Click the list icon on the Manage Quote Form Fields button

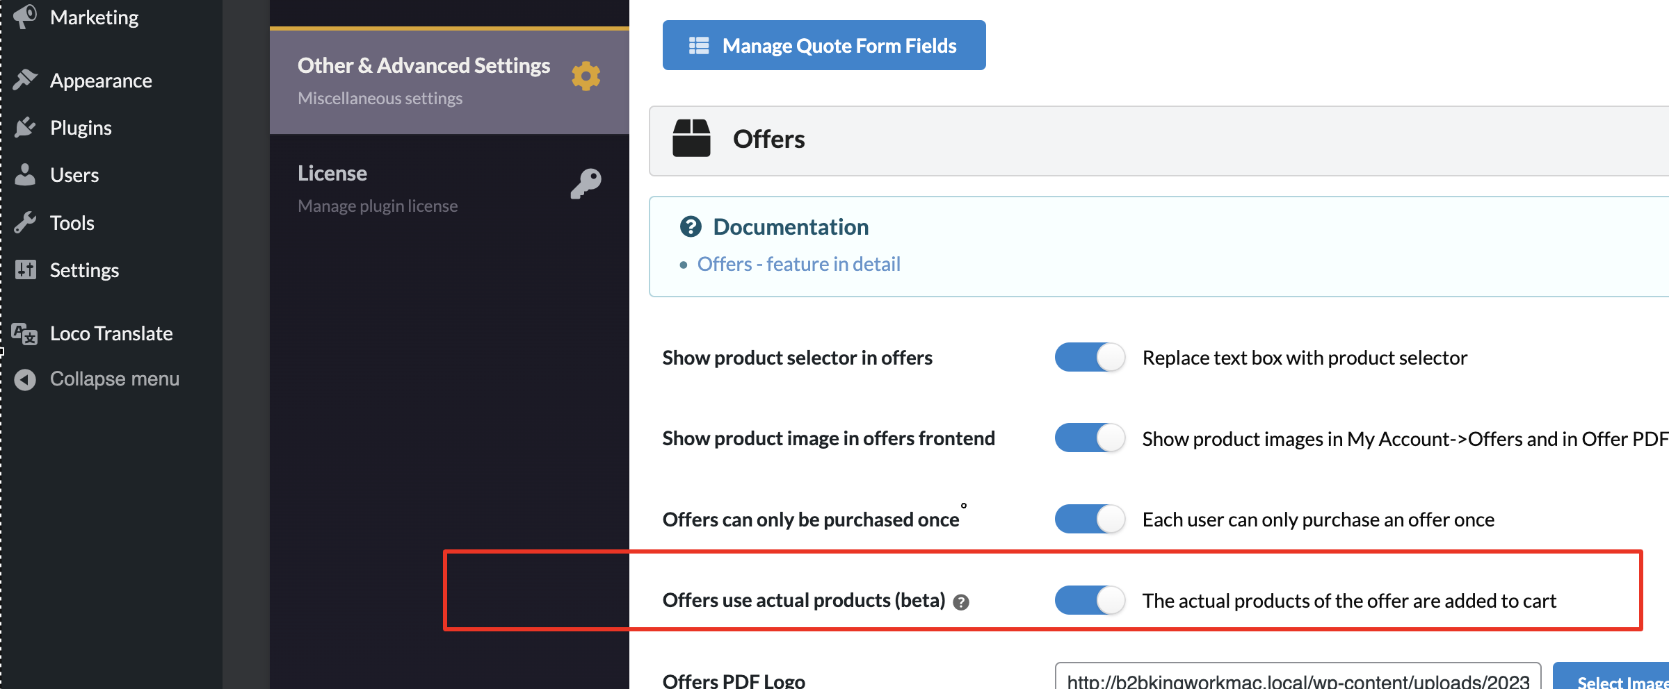click(x=698, y=45)
